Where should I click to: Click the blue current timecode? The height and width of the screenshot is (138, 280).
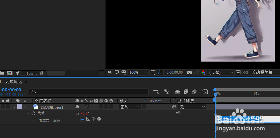[x=11, y=90]
